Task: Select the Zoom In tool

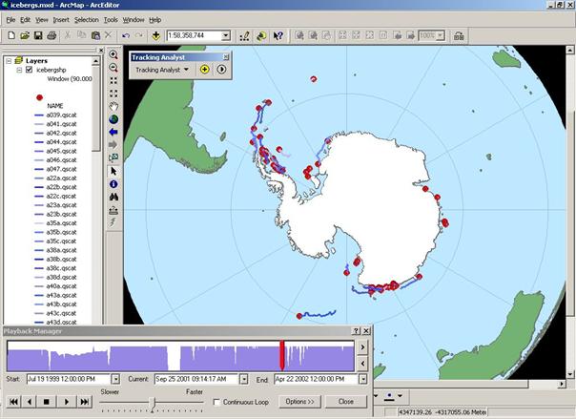Action: click(114, 55)
